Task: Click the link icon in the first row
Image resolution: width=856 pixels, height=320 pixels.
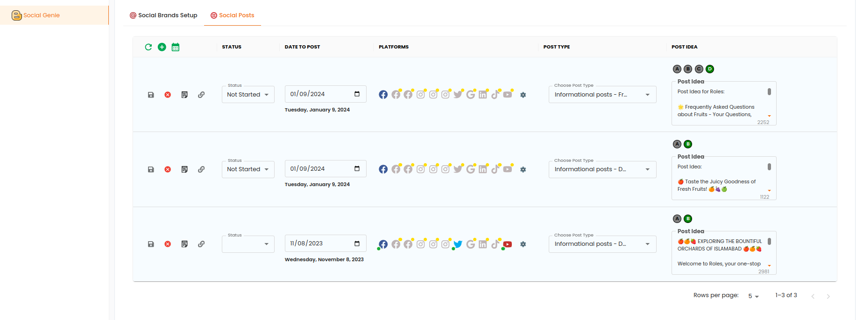Action: [201, 95]
